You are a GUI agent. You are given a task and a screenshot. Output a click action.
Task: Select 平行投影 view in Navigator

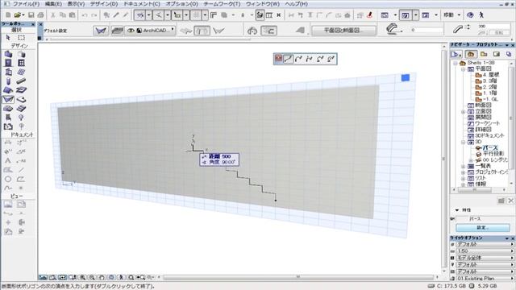pos(489,154)
